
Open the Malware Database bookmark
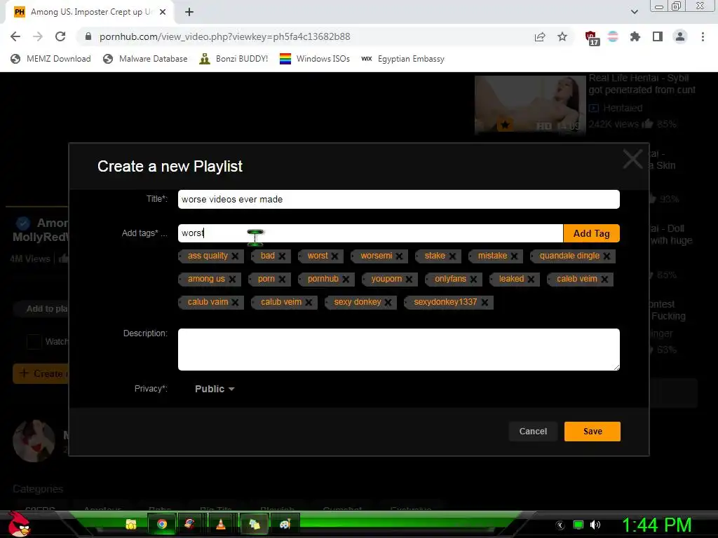click(145, 59)
